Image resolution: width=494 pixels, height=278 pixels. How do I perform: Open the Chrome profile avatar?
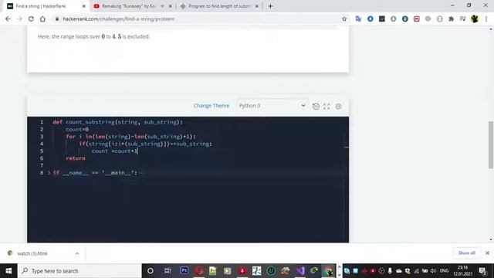click(475, 19)
